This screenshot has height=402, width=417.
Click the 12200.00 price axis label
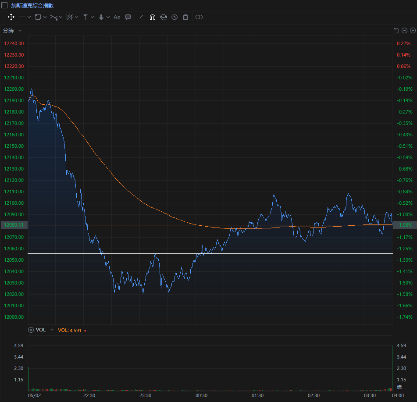tap(14, 89)
